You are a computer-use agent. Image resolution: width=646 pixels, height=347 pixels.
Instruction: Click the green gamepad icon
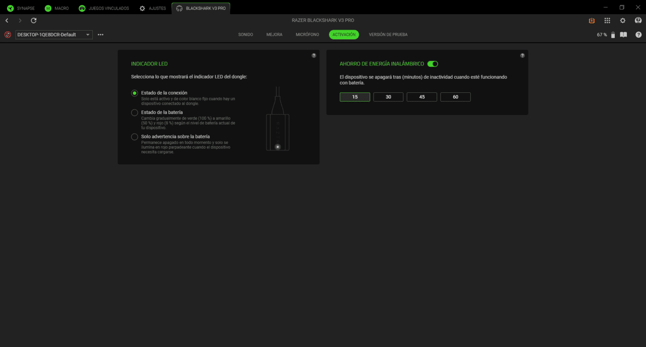[82, 9]
